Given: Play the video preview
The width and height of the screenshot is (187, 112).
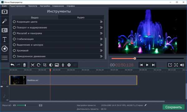Looking at the screenshot, I should click(147, 65).
